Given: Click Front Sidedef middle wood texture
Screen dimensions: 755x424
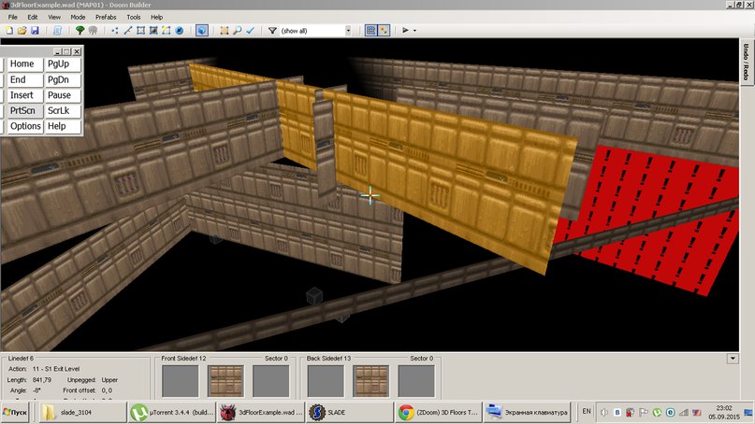Looking at the screenshot, I should 225,381.
